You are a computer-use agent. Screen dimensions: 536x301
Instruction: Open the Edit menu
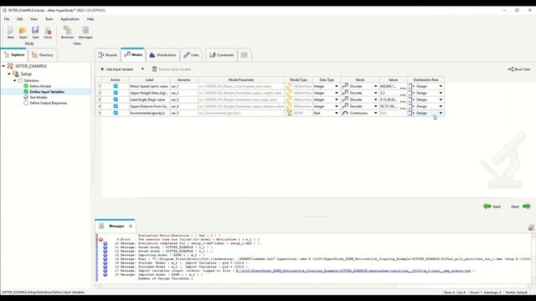(20, 19)
